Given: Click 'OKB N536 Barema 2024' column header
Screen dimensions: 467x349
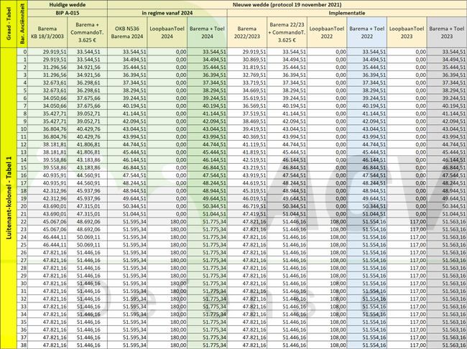Looking at the screenshot, I should pyautogui.click(x=127, y=32).
